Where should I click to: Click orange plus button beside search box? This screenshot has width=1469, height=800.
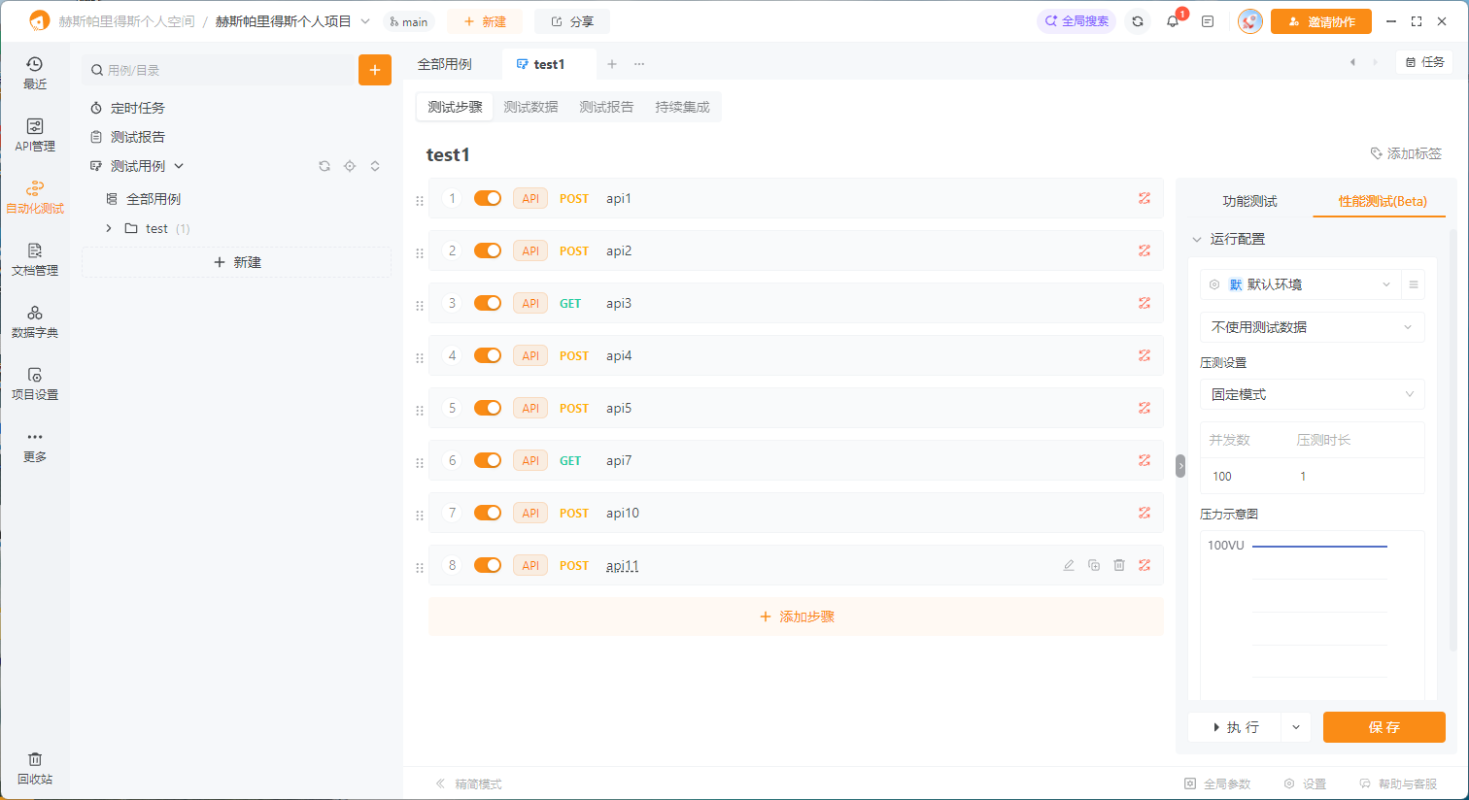tap(375, 70)
